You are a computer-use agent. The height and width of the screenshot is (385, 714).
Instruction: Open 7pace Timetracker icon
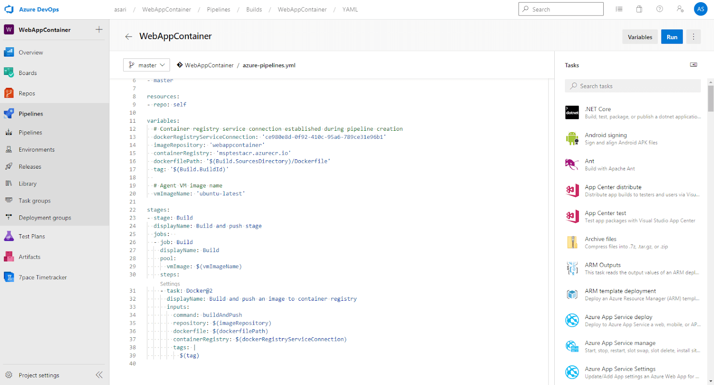[9, 277]
